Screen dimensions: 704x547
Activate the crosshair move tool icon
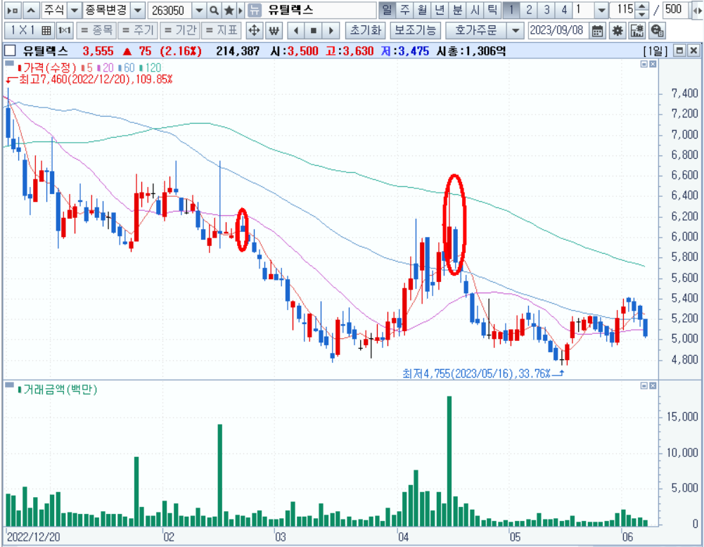click(254, 30)
